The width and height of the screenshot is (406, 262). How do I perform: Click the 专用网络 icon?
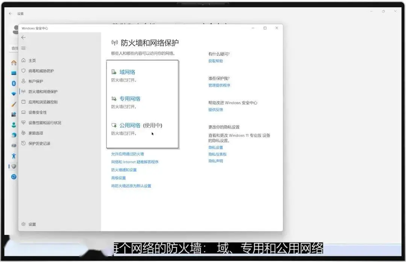point(114,99)
